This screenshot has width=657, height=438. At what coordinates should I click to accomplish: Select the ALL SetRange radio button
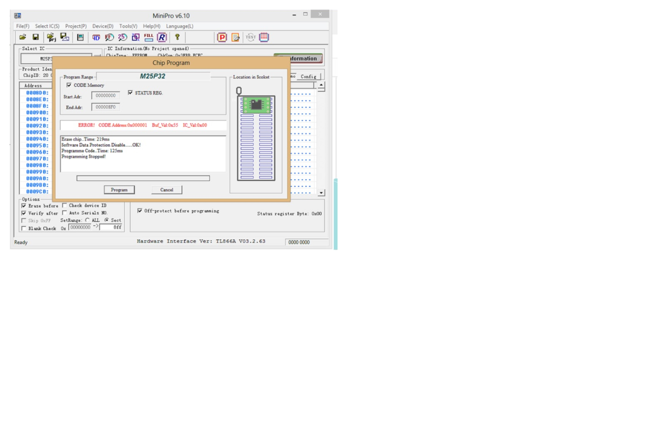pos(87,220)
